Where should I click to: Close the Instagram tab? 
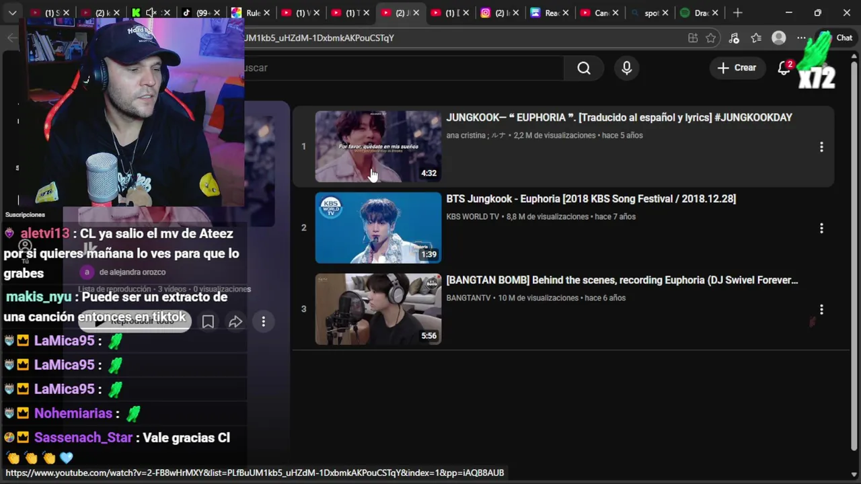pyautogui.click(x=515, y=13)
